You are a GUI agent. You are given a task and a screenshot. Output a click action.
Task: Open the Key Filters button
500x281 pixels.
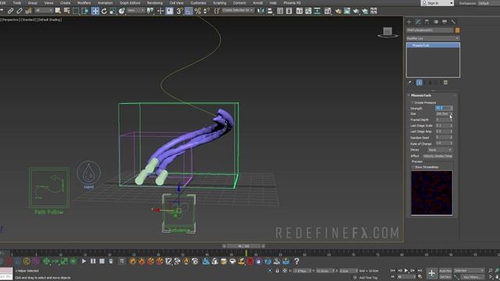click(x=472, y=277)
